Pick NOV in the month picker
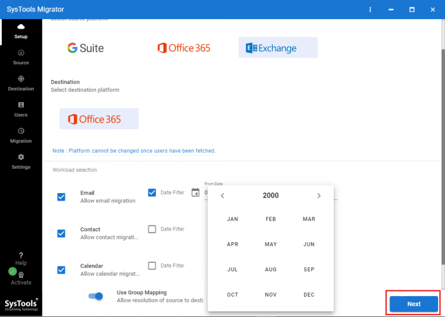 coord(271,294)
